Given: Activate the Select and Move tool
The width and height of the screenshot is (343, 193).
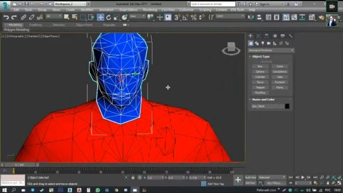Looking at the screenshot, I should point(100,17).
